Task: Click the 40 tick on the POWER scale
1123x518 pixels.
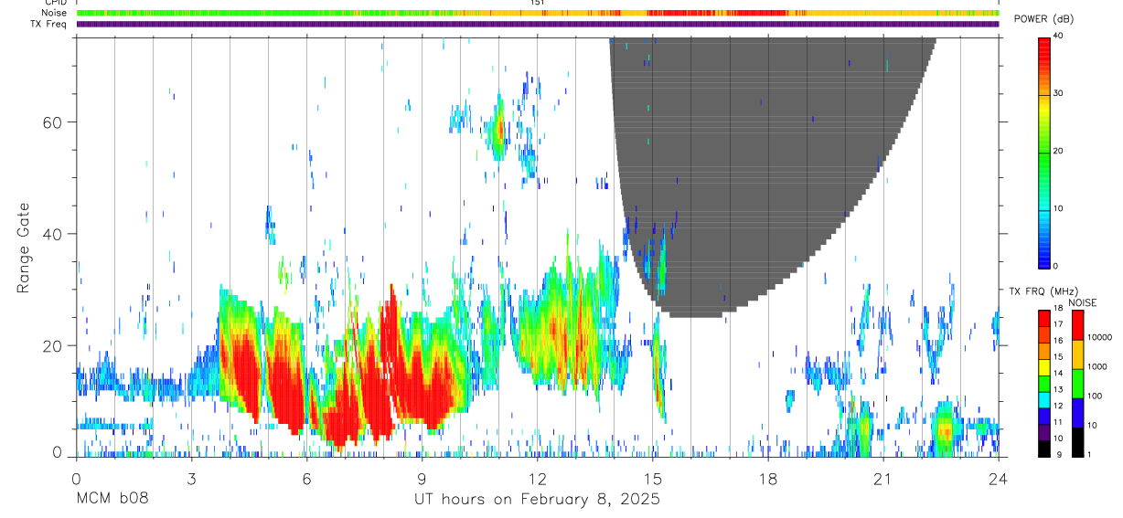Action: [1058, 37]
